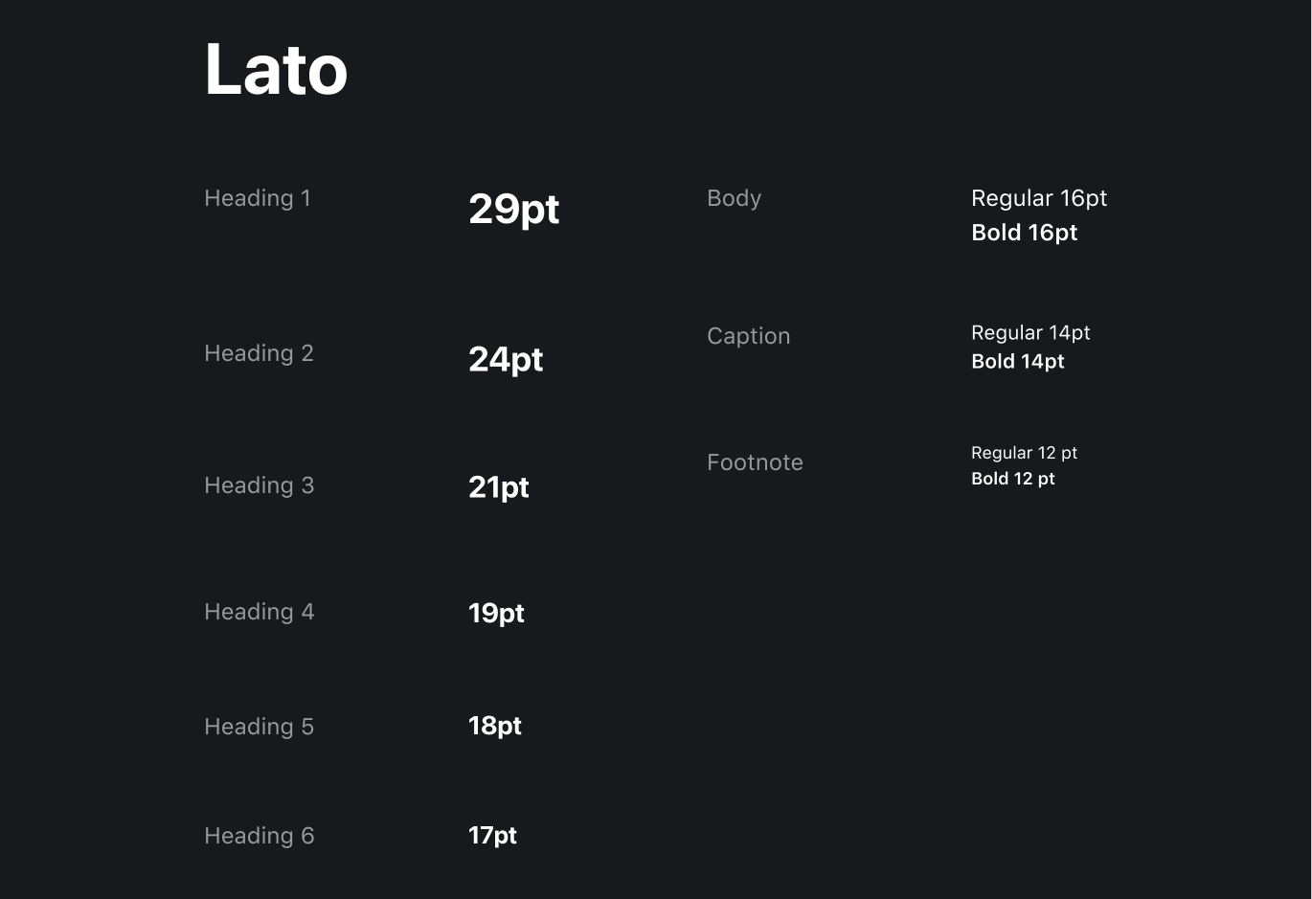The image size is (1312, 899).
Task: Select the Heading 3 label
Action: (x=259, y=485)
